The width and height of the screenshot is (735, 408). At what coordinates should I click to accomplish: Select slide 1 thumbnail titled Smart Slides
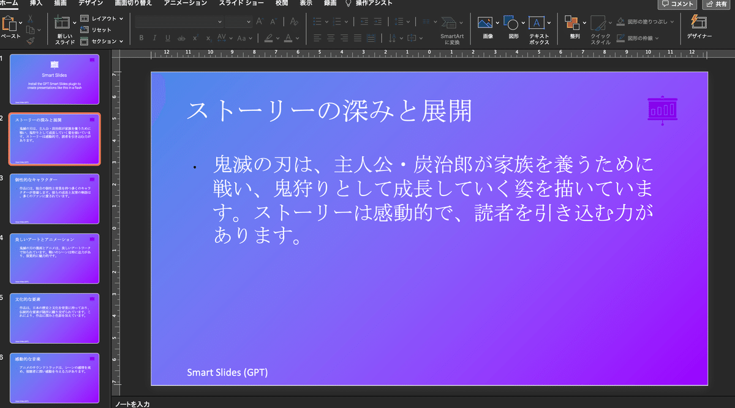point(55,80)
